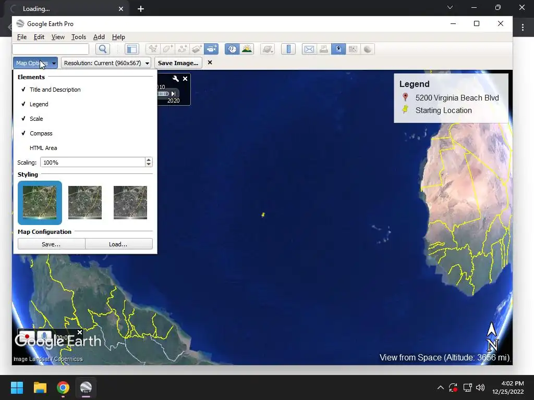
Task: Toggle sunlight across the landscape icon
Action: (x=247, y=49)
